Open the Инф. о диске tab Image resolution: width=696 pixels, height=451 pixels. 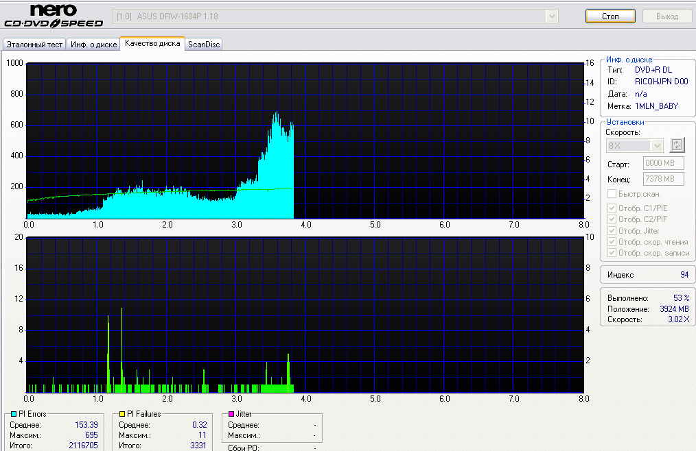tap(93, 45)
